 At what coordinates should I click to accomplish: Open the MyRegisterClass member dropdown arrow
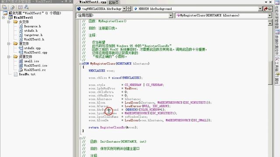point(269,16)
